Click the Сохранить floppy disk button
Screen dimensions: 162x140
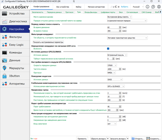154,139
